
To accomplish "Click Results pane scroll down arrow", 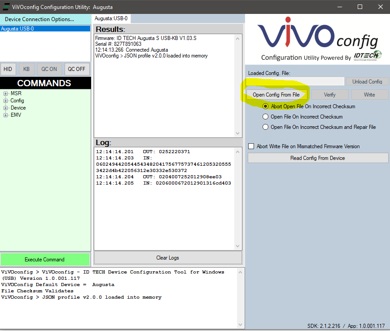I will (x=237, y=133).
